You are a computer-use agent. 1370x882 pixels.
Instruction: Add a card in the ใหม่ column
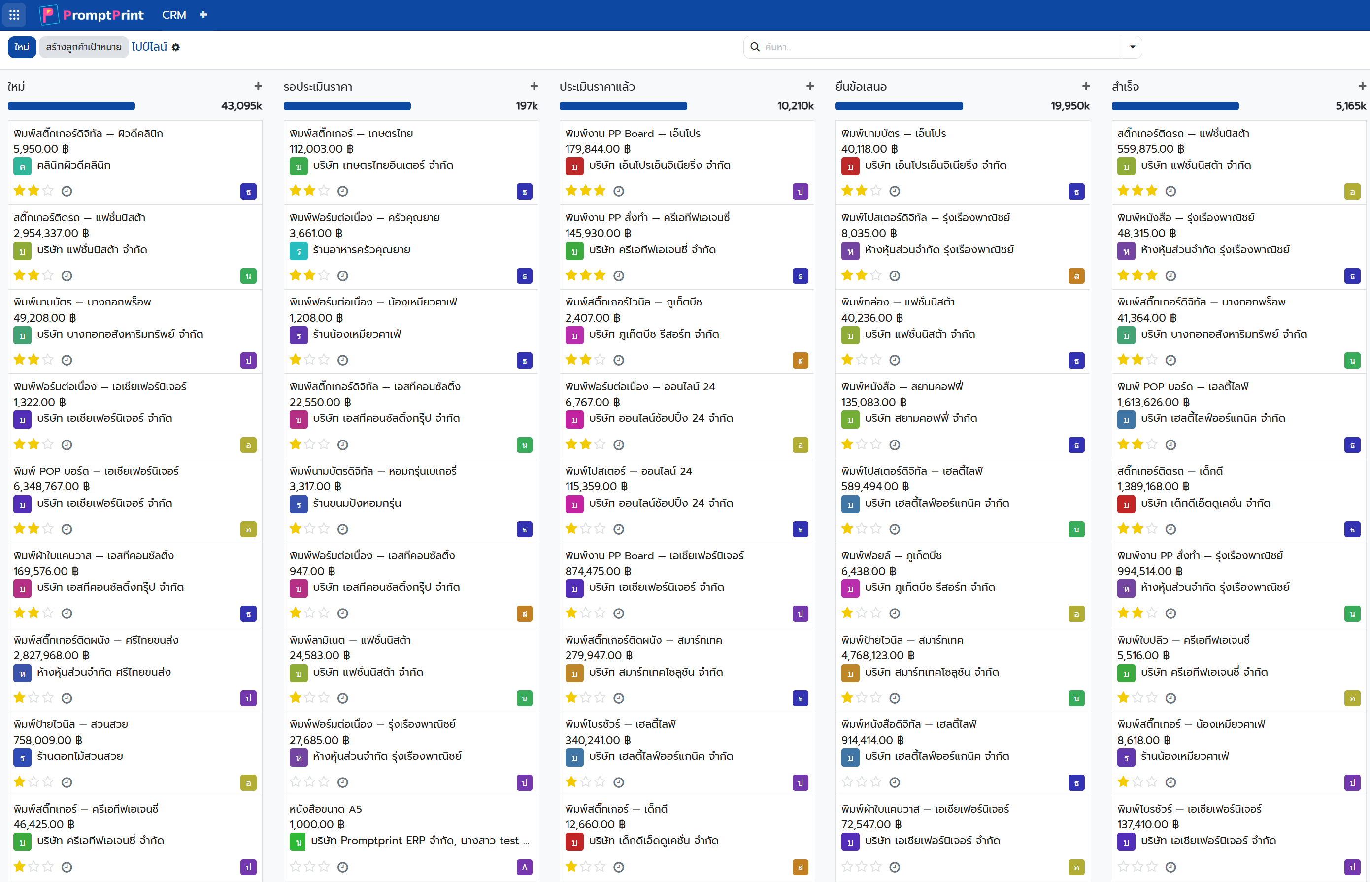(x=258, y=87)
